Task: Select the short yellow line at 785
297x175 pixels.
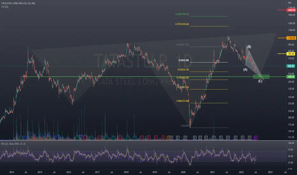Action: coord(282,54)
